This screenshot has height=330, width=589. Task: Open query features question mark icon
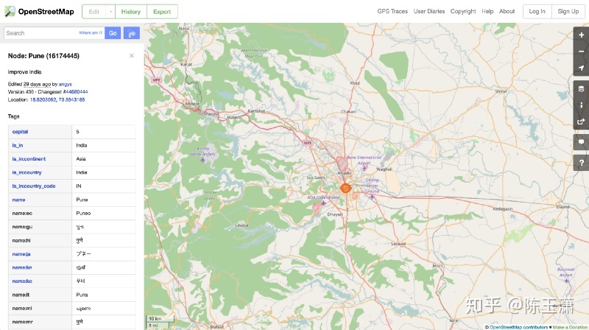coord(581,163)
